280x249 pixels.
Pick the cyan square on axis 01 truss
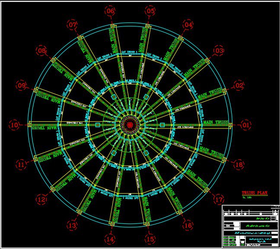162,125
